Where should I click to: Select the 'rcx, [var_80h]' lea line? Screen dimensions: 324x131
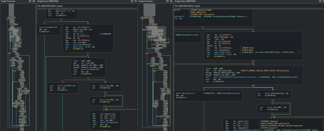tap(75, 42)
